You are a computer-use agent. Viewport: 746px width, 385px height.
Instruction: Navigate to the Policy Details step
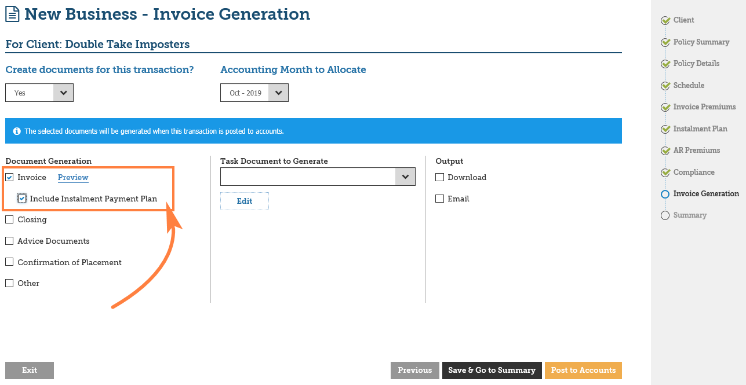[x=696, y=64]
